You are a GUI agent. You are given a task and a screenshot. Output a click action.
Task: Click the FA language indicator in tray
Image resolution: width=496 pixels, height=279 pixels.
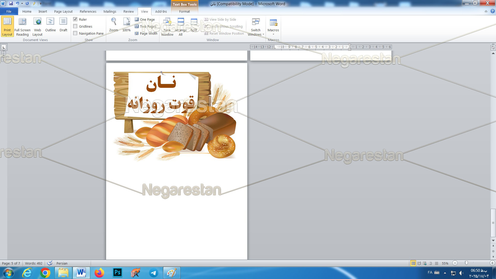[x=430, y=272]
